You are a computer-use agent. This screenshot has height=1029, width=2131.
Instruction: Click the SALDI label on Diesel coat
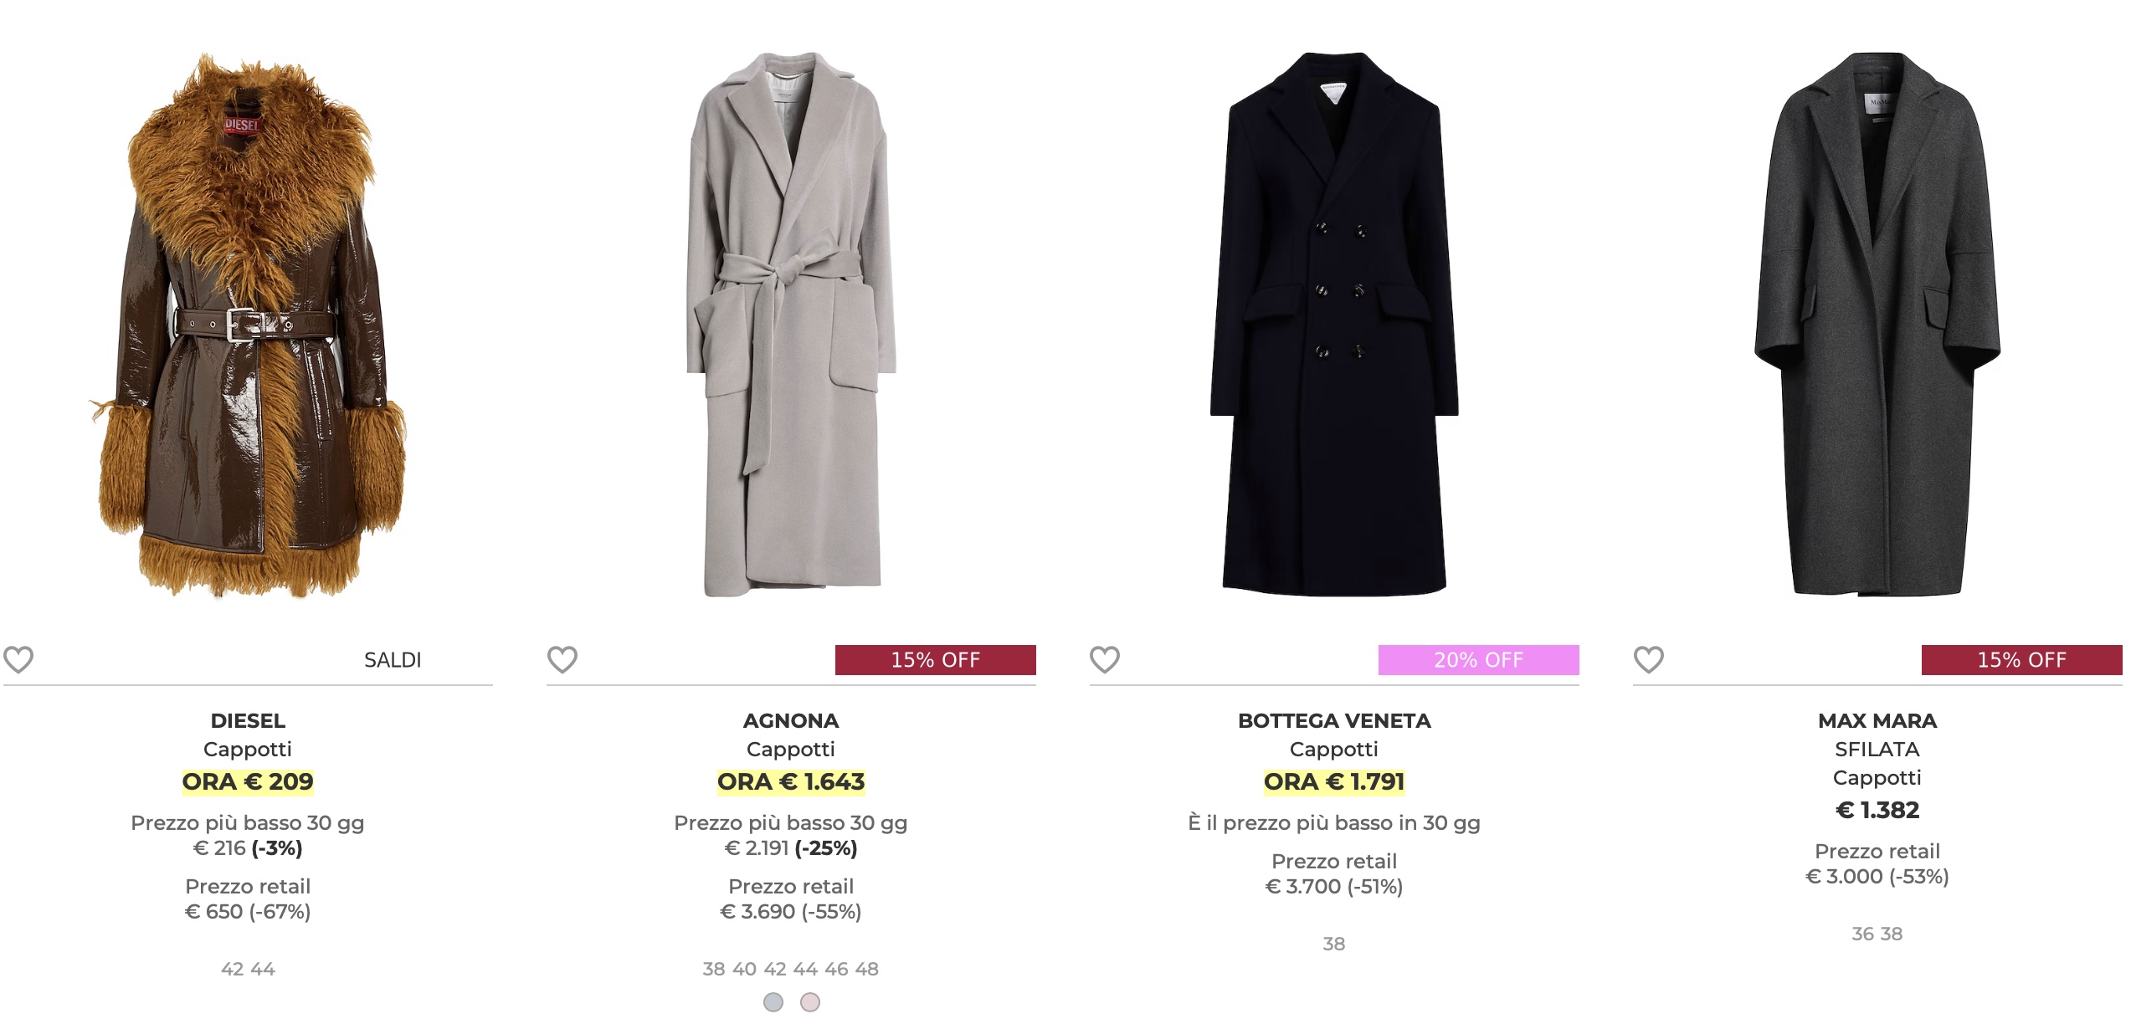(x=393, y=660)
